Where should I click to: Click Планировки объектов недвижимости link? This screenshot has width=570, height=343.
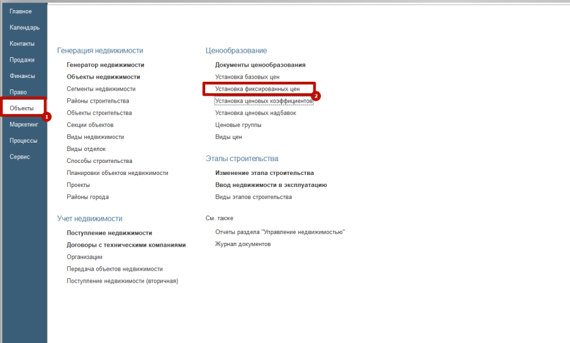point(117,173)
